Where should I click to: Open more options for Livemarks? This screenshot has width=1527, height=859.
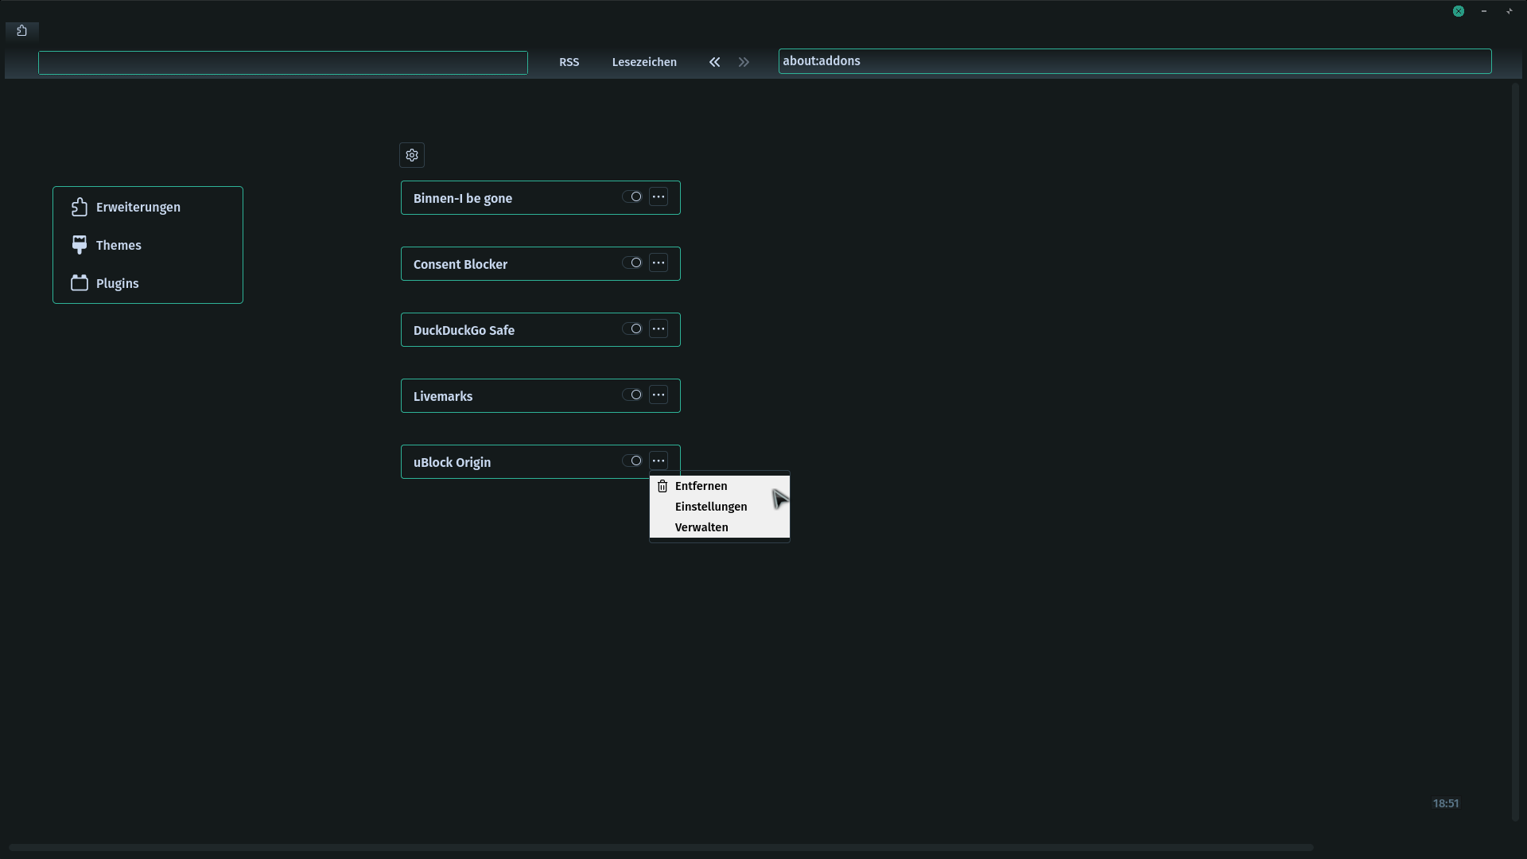tap(659, 395)
